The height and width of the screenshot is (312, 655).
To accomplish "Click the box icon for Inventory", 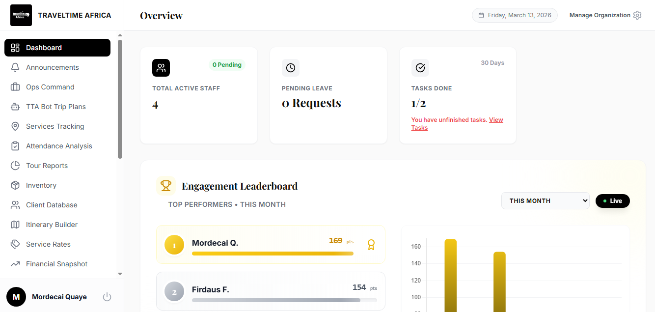I will point(15,185).
